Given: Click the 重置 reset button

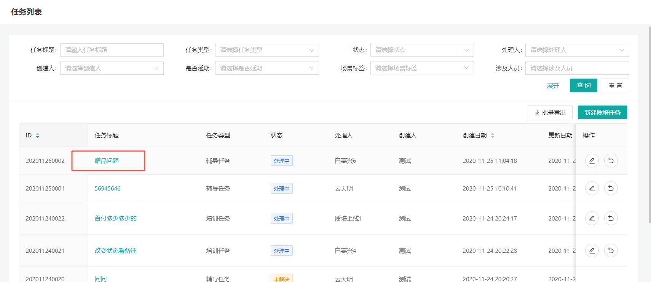Looking at the screenshot, I should [x=615, y=85].
